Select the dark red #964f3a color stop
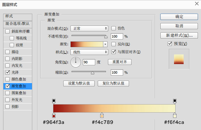201x130 pixels. [x=54, y=115]
